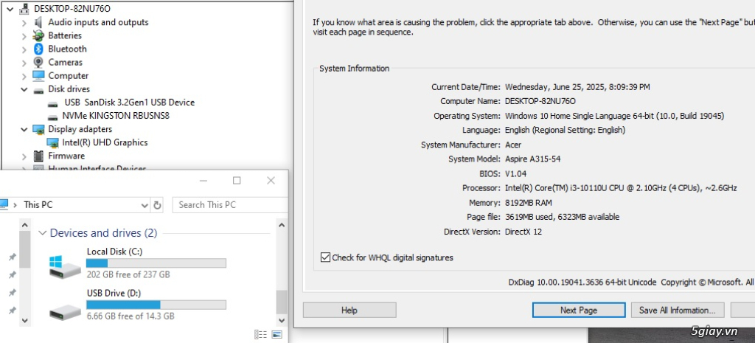The width and height of the screenshot is (755, 343).
Task: Click the second pin icon in navigation pane
Action: tap(13, 274)
